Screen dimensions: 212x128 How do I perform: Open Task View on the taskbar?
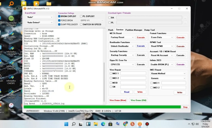click(x=81, y=124)
